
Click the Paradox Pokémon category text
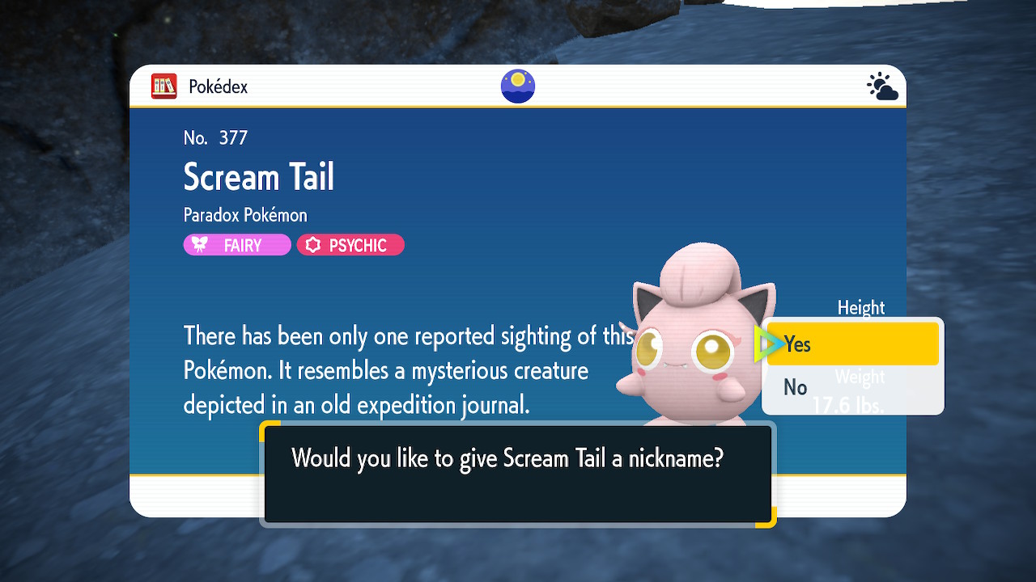[245, 215]
